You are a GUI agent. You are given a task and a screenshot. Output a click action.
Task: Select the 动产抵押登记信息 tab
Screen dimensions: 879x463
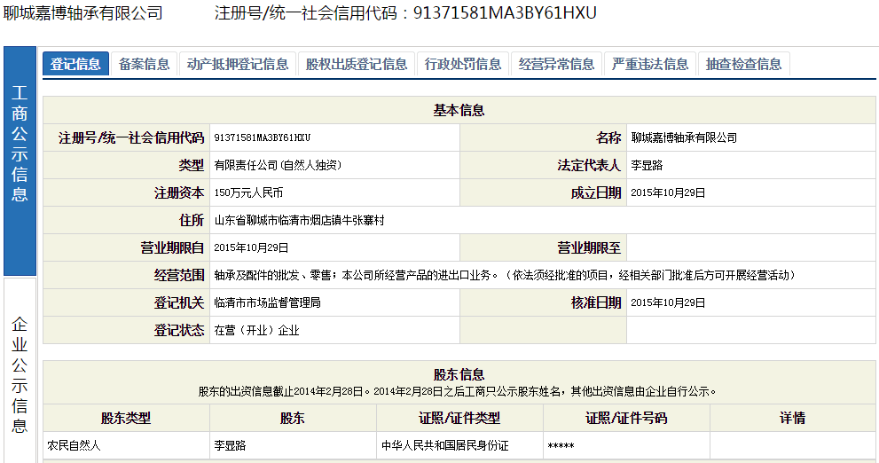[238, 64]
